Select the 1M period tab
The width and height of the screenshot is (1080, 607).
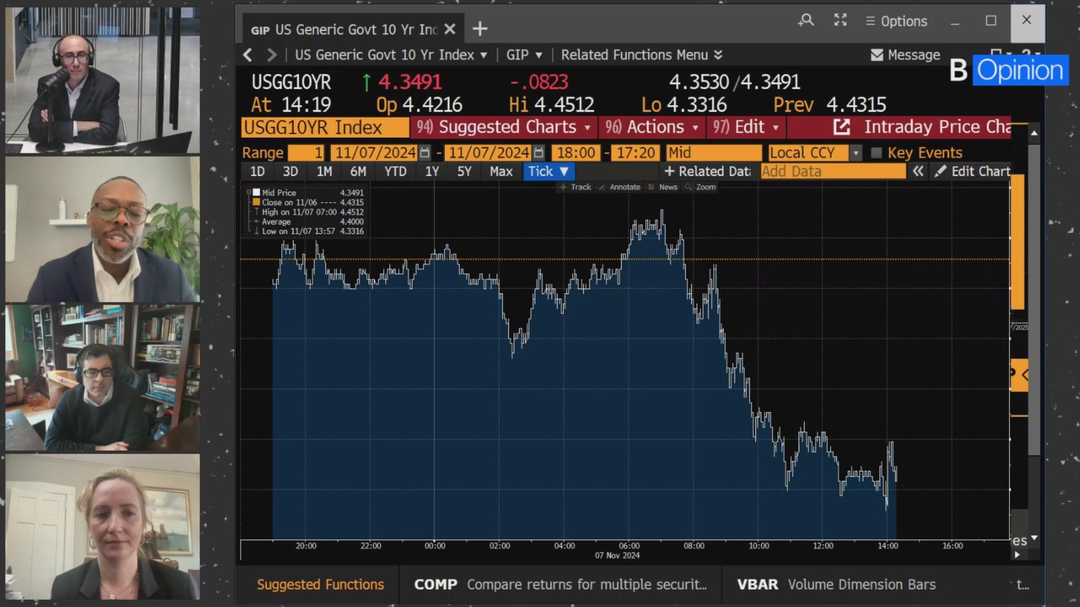point(324,171)
